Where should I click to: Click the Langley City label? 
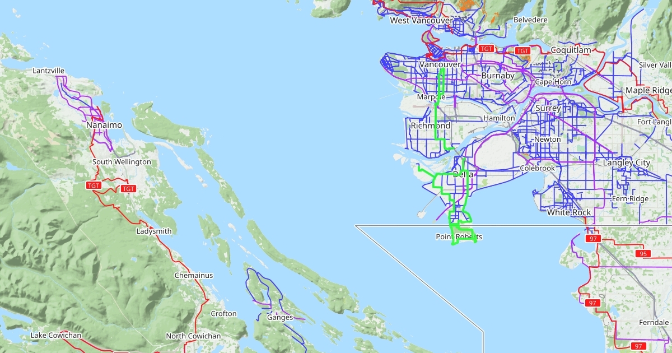coord(626,162)
